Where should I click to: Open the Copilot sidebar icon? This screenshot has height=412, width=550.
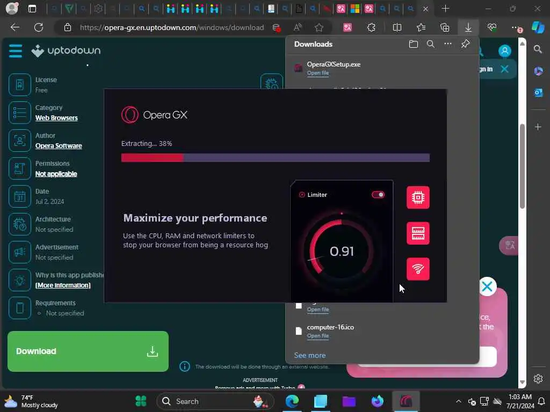[x=538, y=27]
